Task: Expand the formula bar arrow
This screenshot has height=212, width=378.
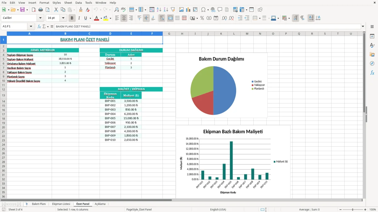Action: pyautogui.click(x=363, y=27)
